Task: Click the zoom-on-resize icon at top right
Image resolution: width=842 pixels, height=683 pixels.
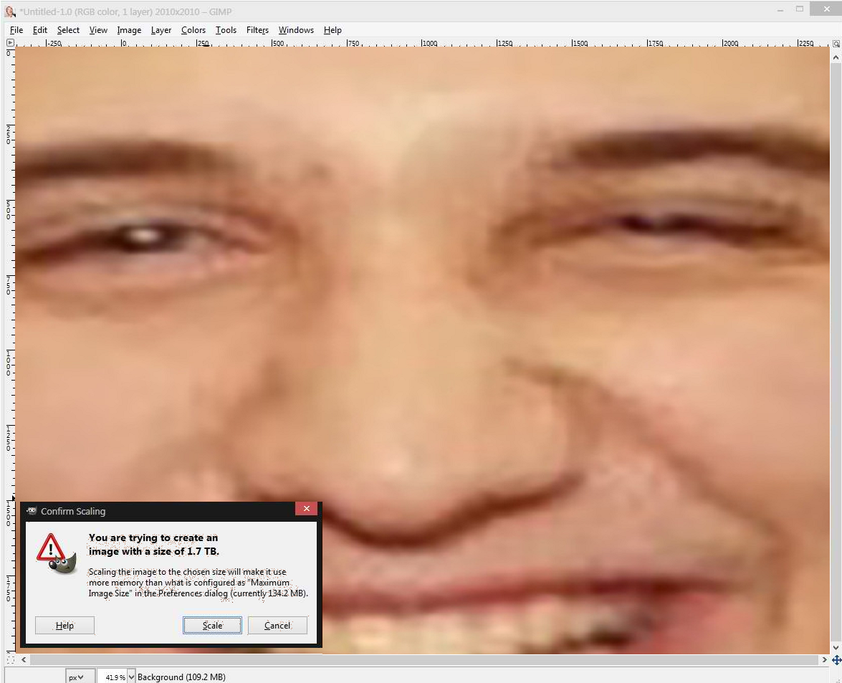Action: tap(836, 43)
